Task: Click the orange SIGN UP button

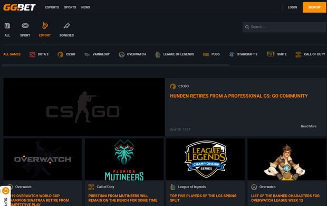Action: pyautogui.click(x=314, y=7)
